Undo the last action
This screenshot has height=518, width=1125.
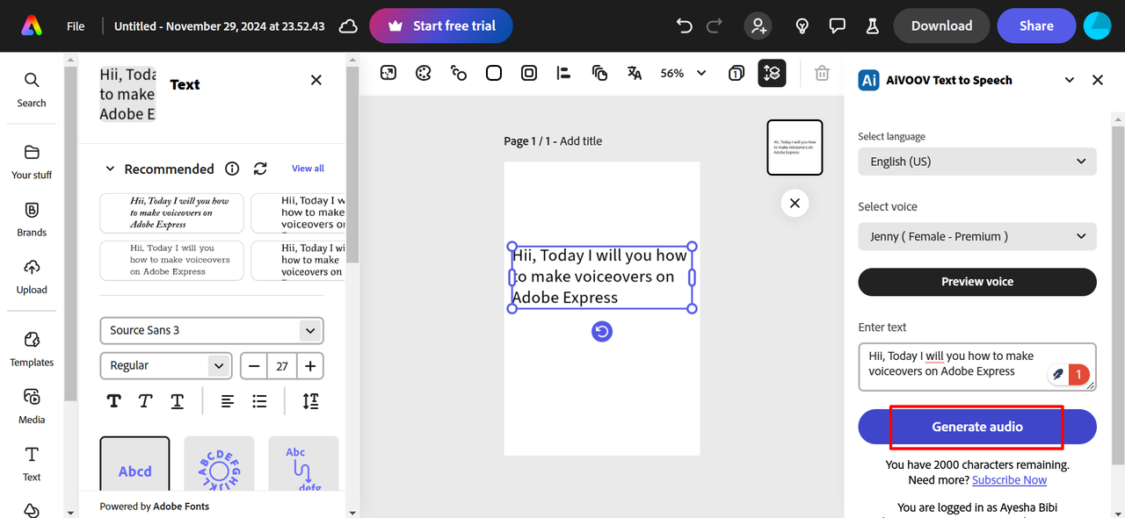[x=685, y=25]
